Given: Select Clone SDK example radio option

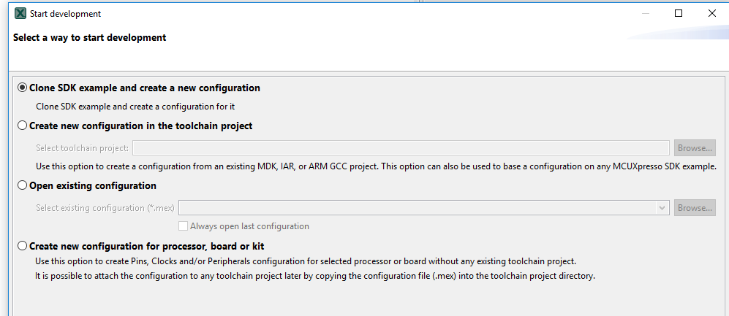Looking at the screenshot, I should [22, 88].
